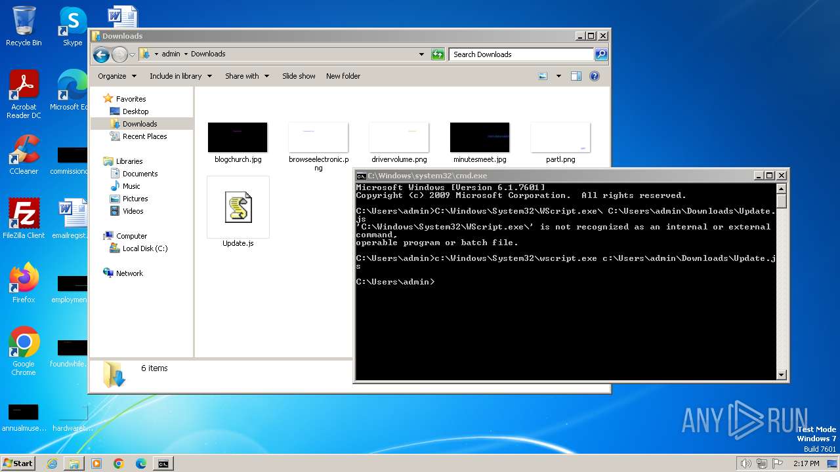Select Downloads in navigation pane
The image size is (840, 472).
(x=140, y=124)
